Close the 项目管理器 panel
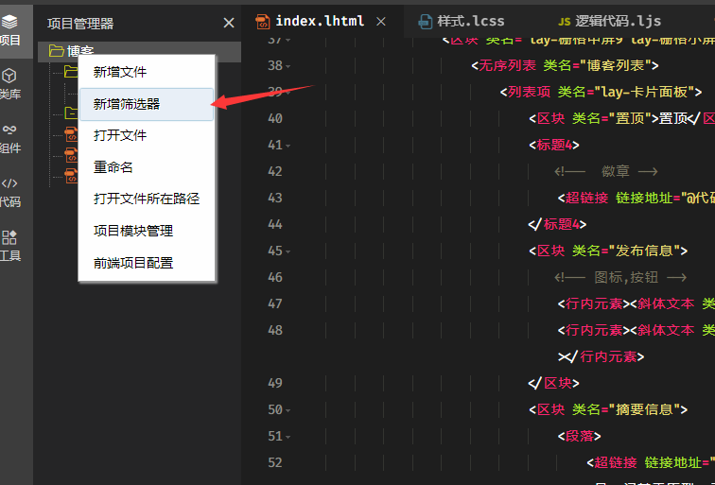Viewport: 715px width, 485px height. [229, 23]
